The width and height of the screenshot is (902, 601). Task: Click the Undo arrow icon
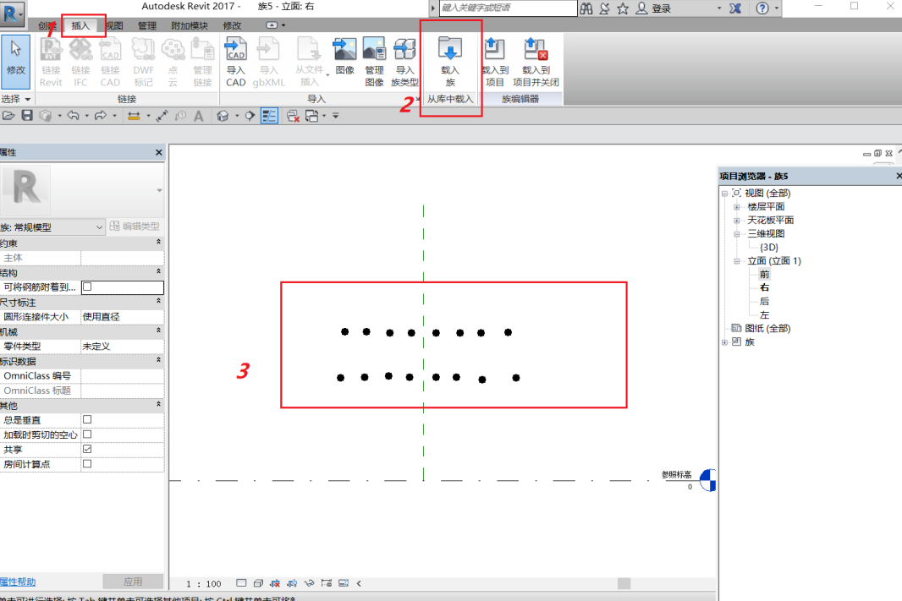point(73,116)
